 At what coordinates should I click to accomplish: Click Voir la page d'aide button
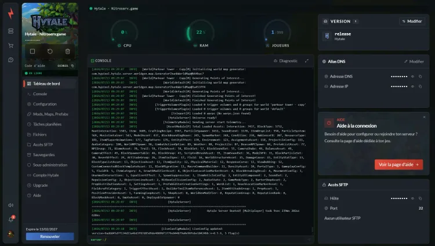398,164
